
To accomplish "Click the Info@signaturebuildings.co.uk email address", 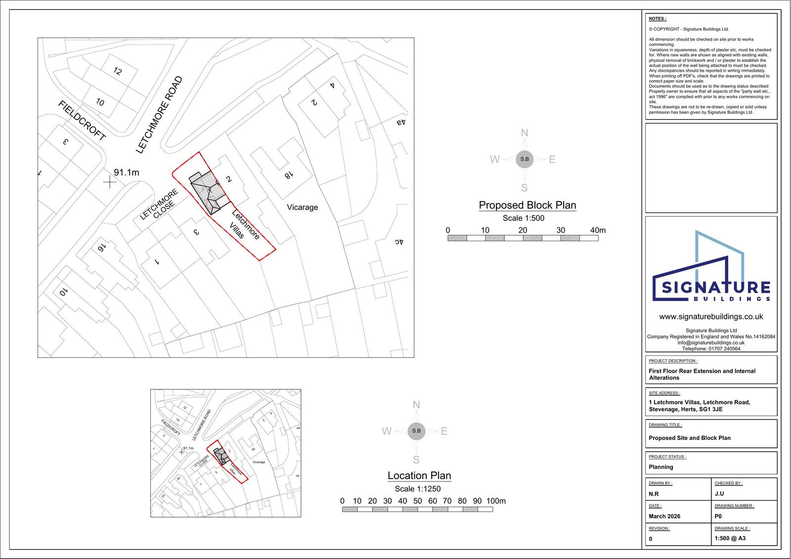I will [711, 343].
